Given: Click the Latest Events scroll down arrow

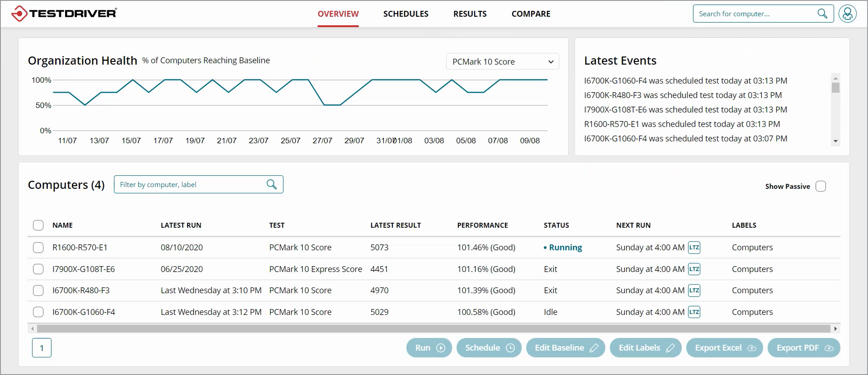Looking at the screenshot, I should click(835, 141).
